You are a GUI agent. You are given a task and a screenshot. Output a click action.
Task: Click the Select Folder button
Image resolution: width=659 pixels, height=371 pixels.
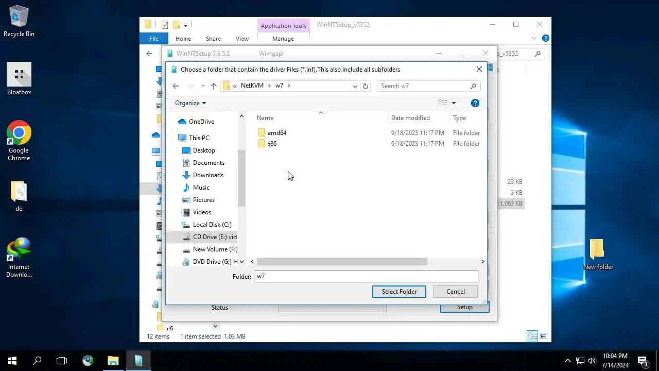(x=399, y=292)
